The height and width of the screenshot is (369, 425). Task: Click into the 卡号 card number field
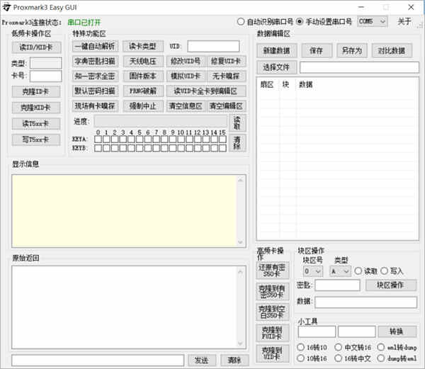coord(46,76)
